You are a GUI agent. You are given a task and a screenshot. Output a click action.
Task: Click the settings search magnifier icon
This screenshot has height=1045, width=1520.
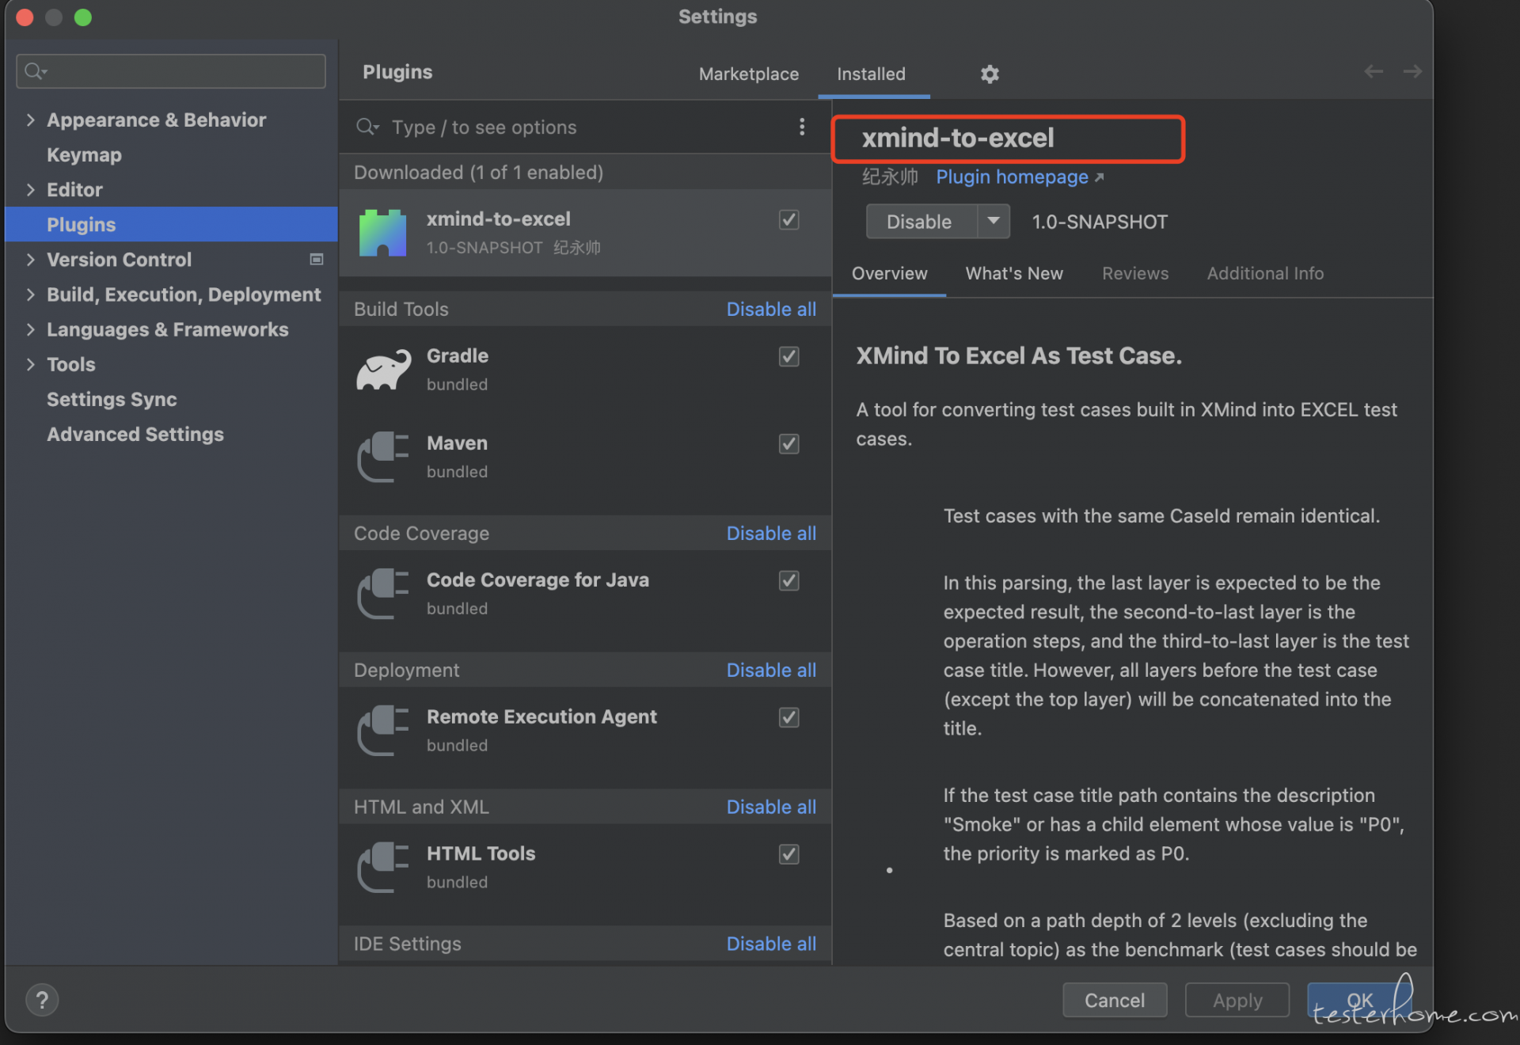35,71
